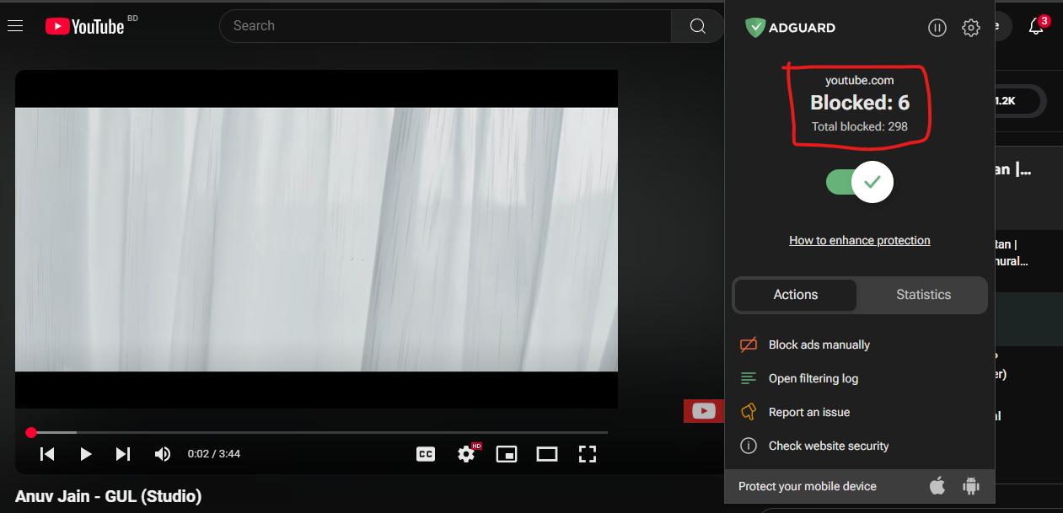
Task: Toggle closed captions on the video
Action: 426,454
